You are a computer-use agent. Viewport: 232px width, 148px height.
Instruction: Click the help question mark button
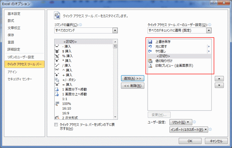click(214, 3)
